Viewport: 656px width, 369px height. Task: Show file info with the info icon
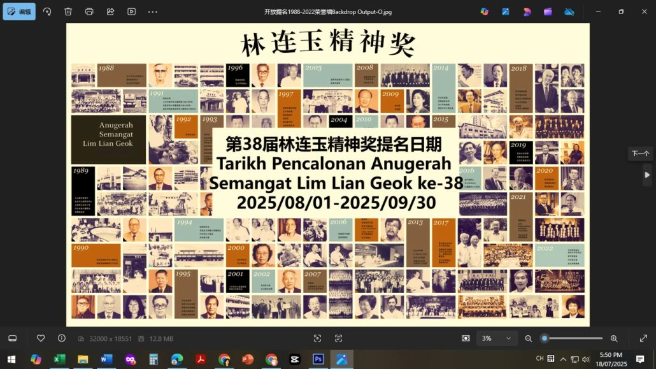62,338
